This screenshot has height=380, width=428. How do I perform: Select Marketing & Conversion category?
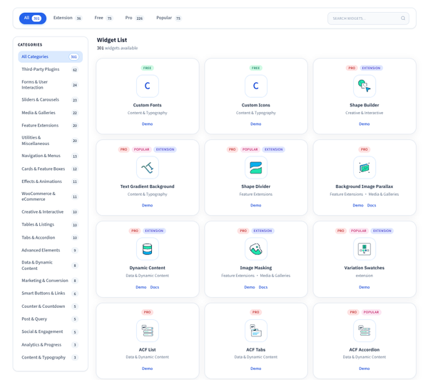[x=50, y=281]
